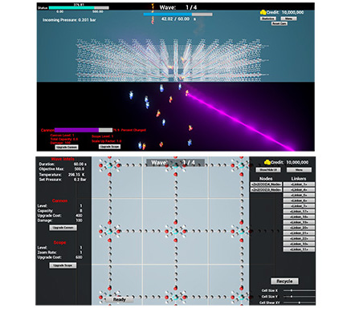Open the Menu button in the game view

click(288, 18)
